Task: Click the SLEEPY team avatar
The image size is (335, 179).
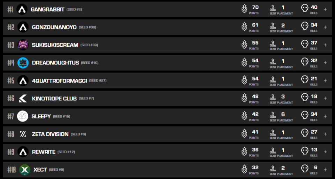Action: [x=23, y=116]
